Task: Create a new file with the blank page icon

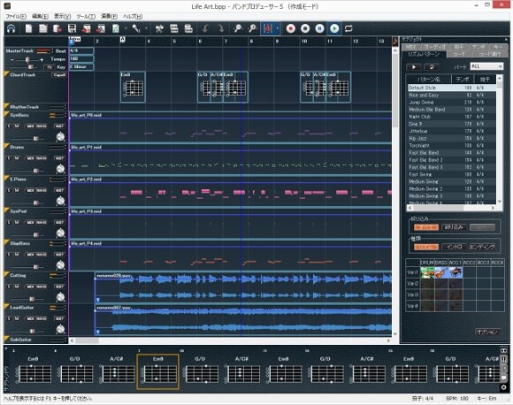Action: 29,29
